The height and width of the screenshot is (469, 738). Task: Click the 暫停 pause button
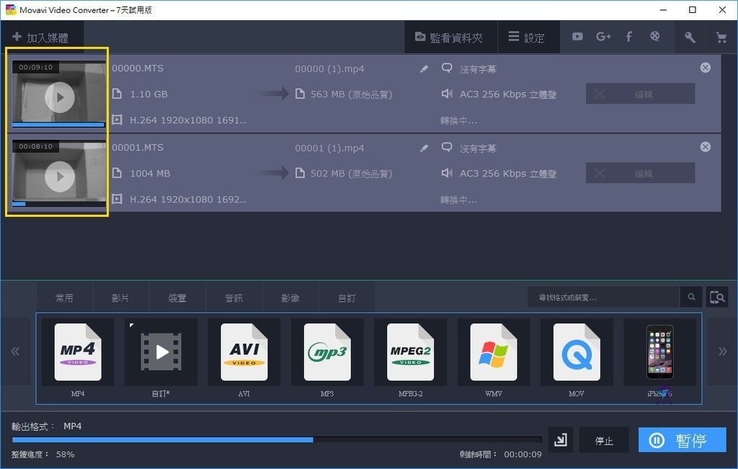(x=683, y=440)
